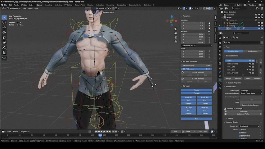Image resolution: width=265 pixels, height=149 pixels.
Task: Select the Annotate tool in the toolbar
Action: click(x=4, y=48)
